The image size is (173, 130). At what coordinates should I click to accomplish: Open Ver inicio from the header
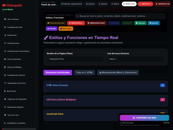[90, 4]
